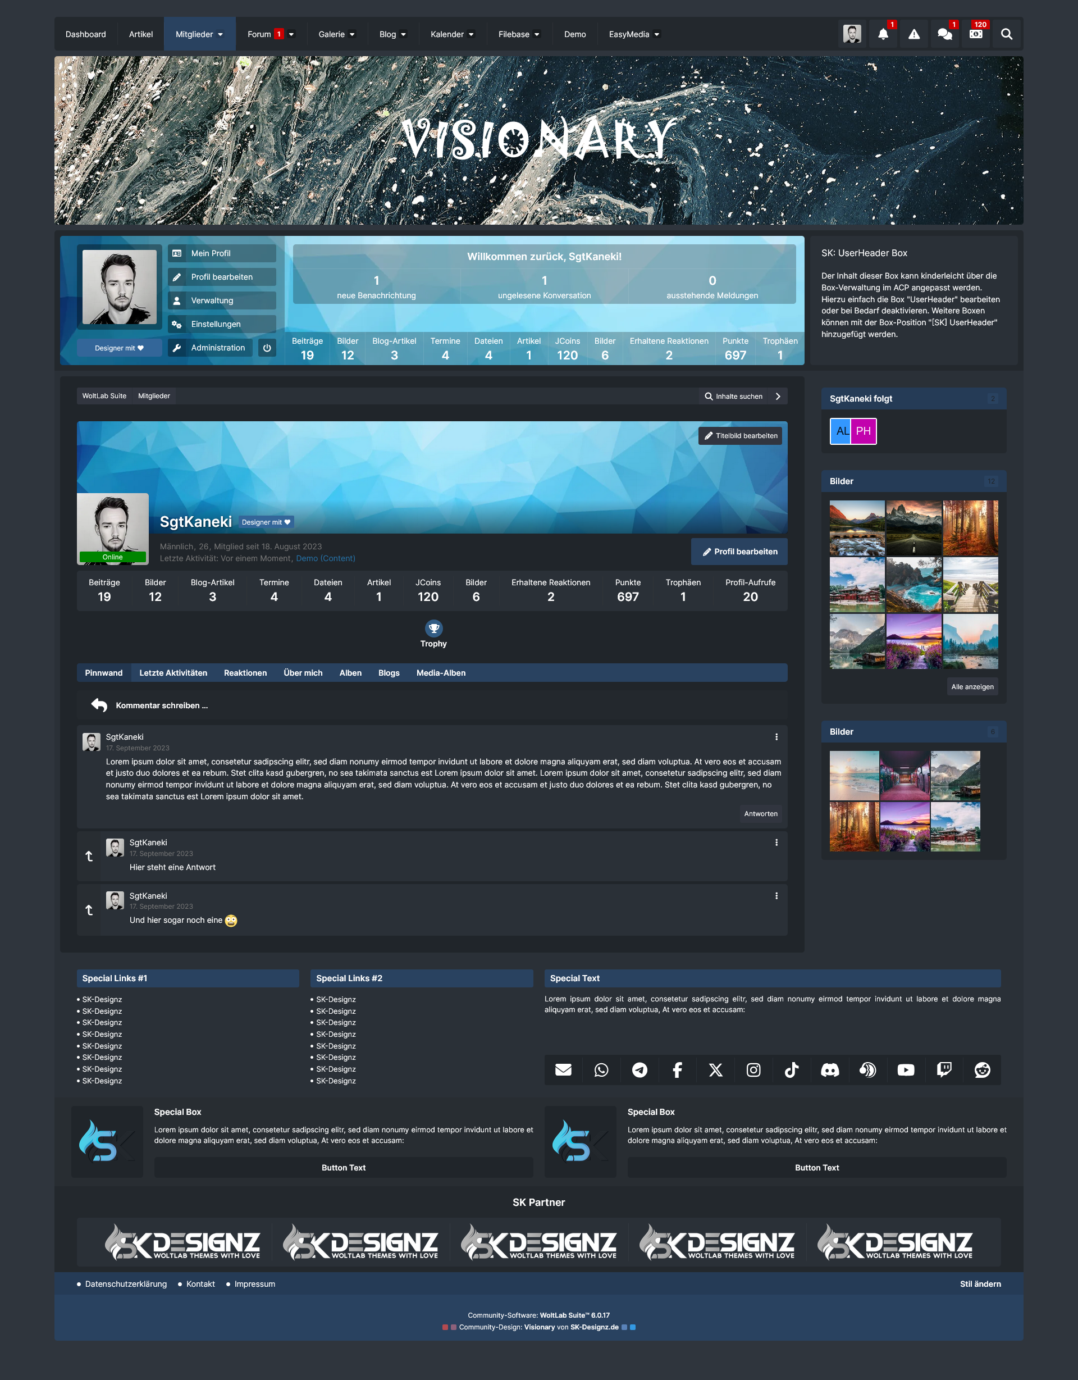Click the Profil bearbeiten button beside stats
This screenshot has height=1380, width=1078.
(x=739, y=552)
